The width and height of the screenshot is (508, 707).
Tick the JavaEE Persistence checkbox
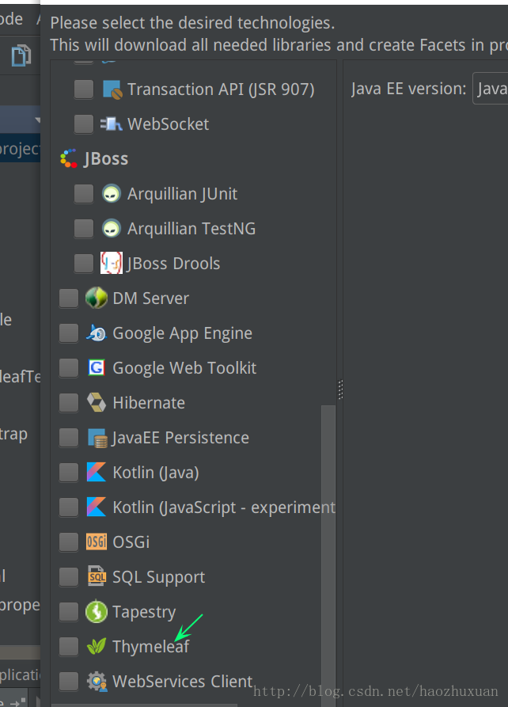coord(69,438)
